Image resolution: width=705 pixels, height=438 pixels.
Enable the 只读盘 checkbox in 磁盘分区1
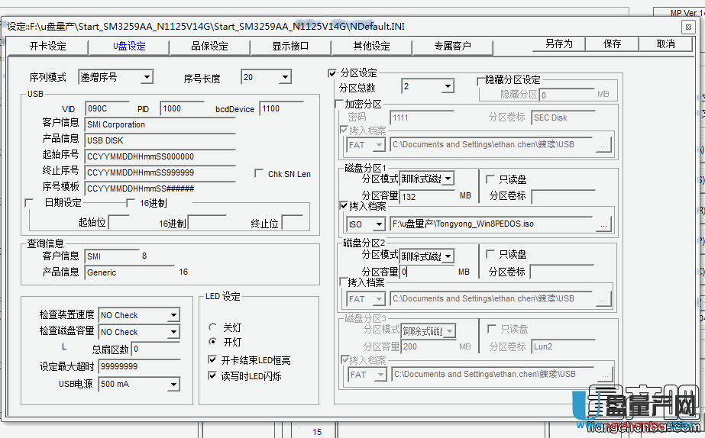click(x=490, y=179)
